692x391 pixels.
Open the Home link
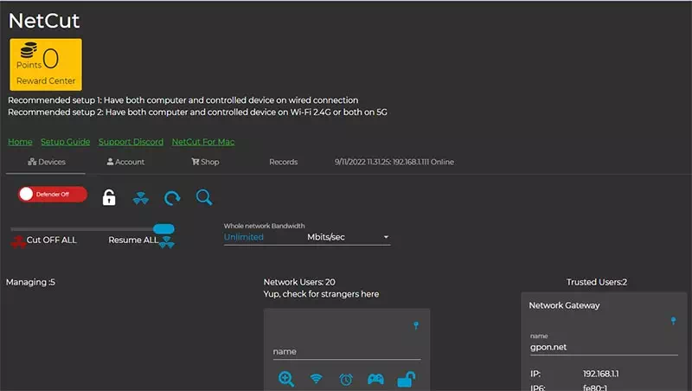click(20, 142)
